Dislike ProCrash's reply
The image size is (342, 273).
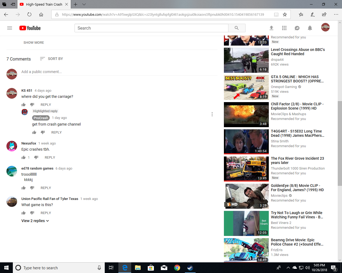pos(43,133)
